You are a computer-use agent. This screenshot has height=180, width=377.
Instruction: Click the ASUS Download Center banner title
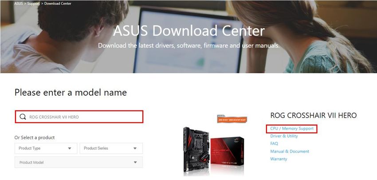(x=189, y=31)
